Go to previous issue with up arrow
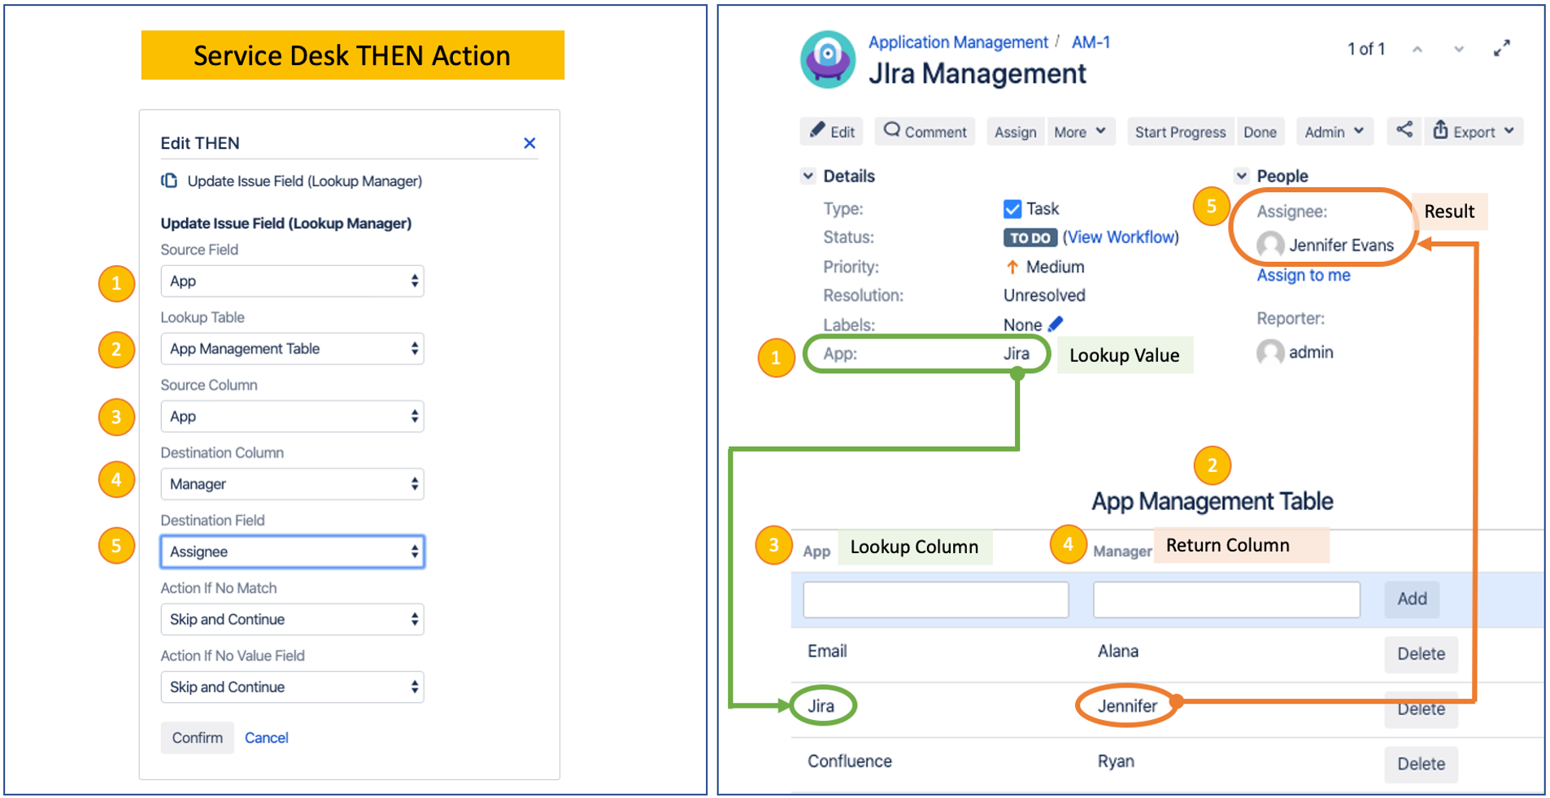Image resolution: width=1550 pixels, height=798 pixels. point(1417,50)
